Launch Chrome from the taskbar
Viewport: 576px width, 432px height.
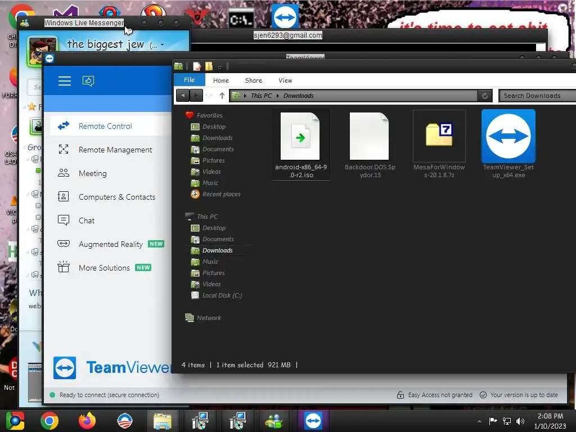click(49, 421)
